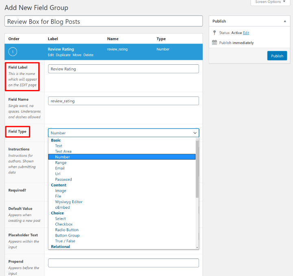Click the Prepend input field
This screenshot has width=293, height=276.
point(124,263)
